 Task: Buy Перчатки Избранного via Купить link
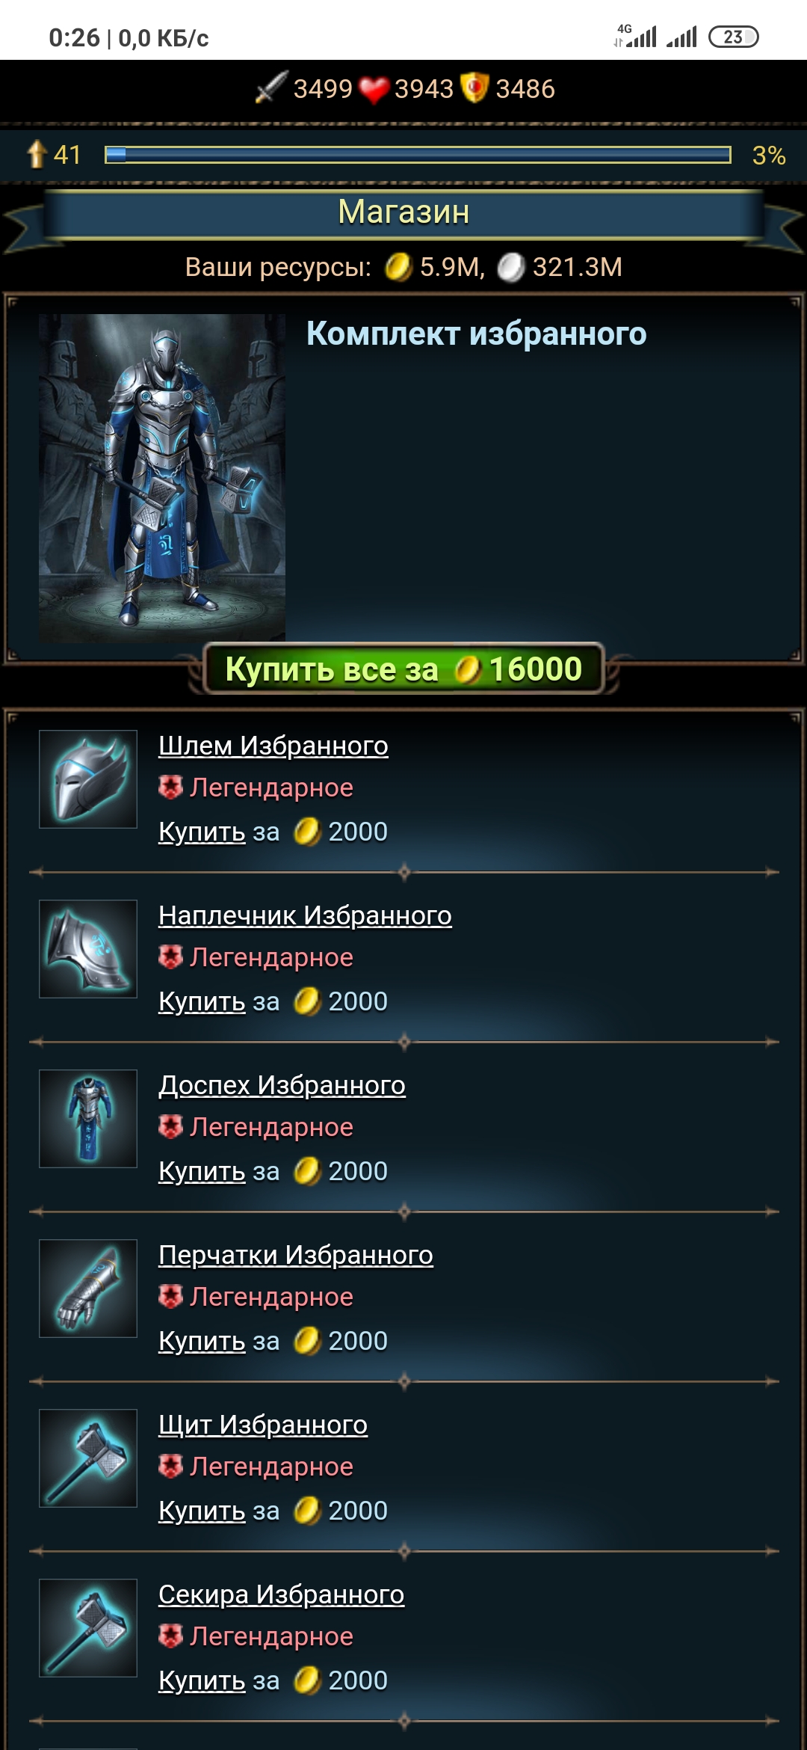pyautogui.click(x=202, y=1341)
